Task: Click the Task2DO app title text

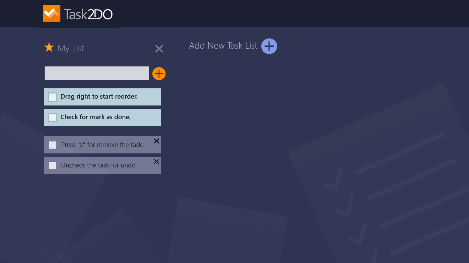Action: 88,14
